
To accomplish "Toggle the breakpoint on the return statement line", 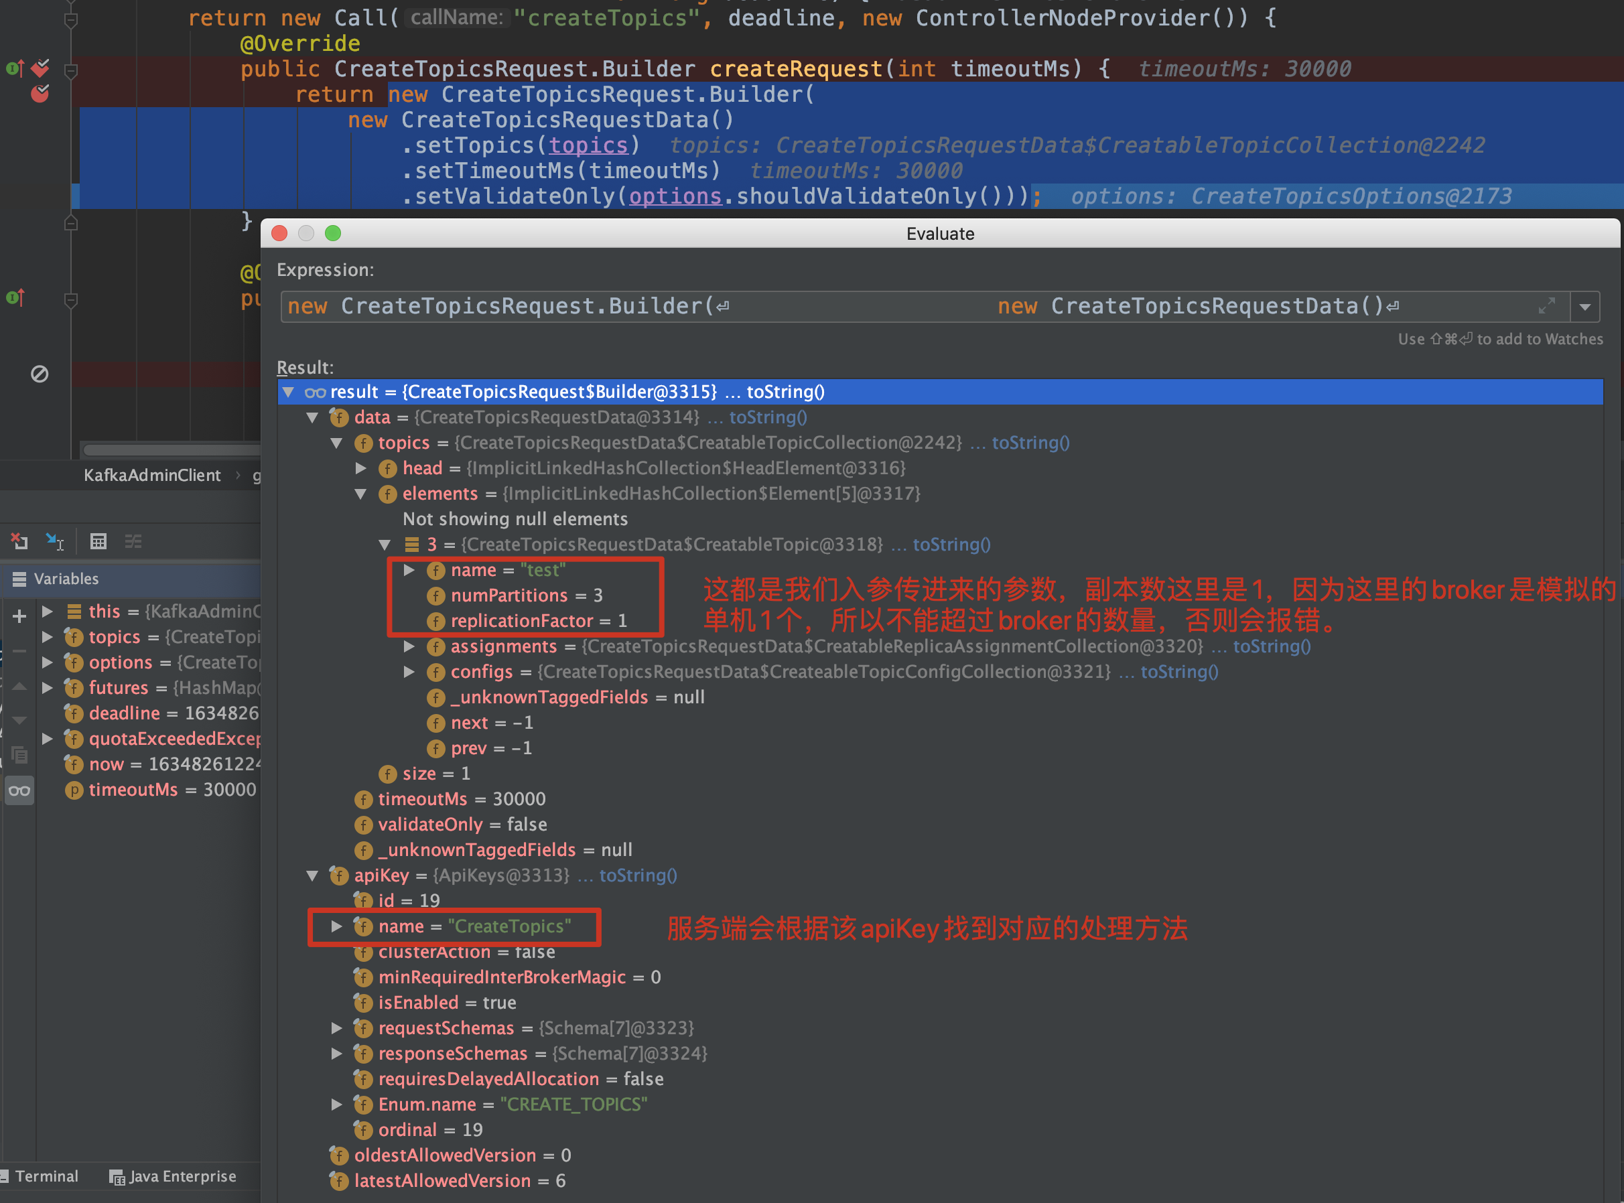I will tap(40, 94).
